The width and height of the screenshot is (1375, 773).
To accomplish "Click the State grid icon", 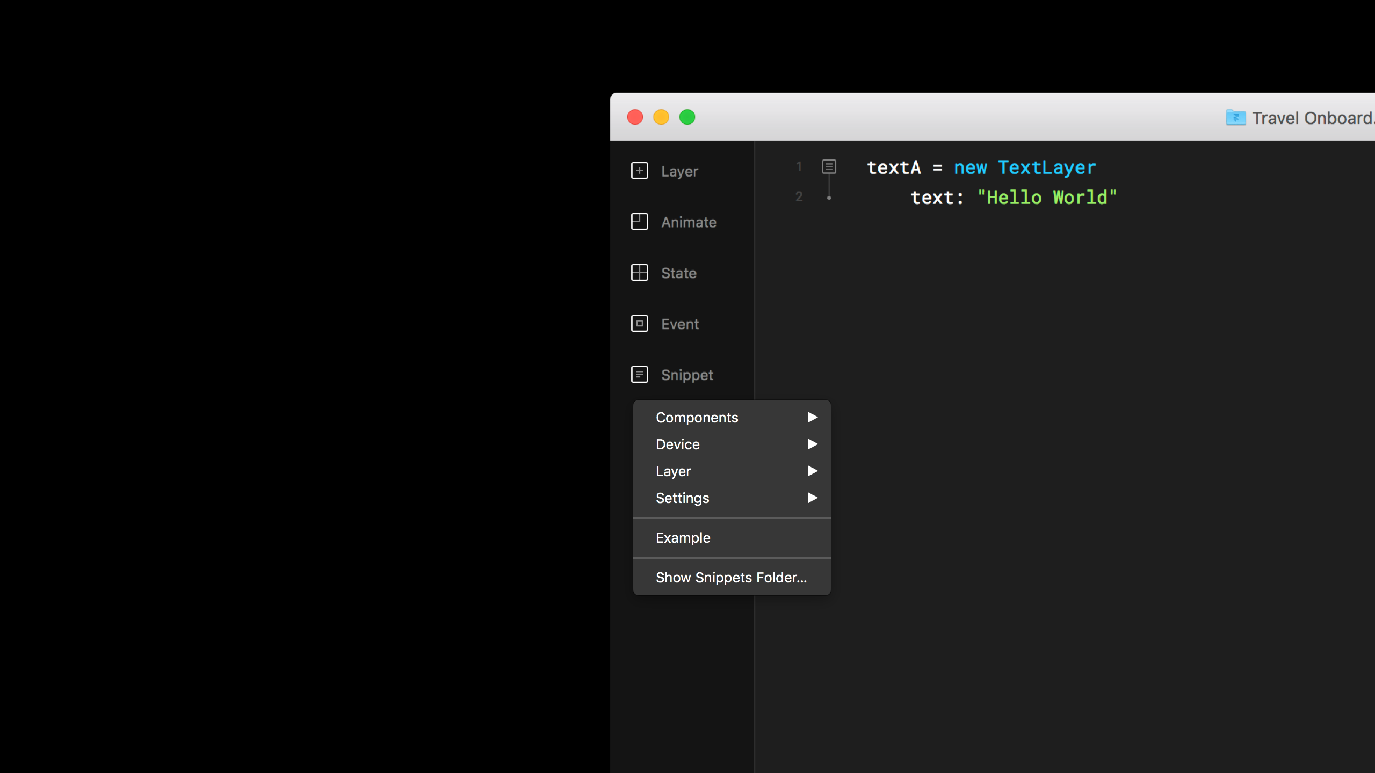I will pos(639,273).
